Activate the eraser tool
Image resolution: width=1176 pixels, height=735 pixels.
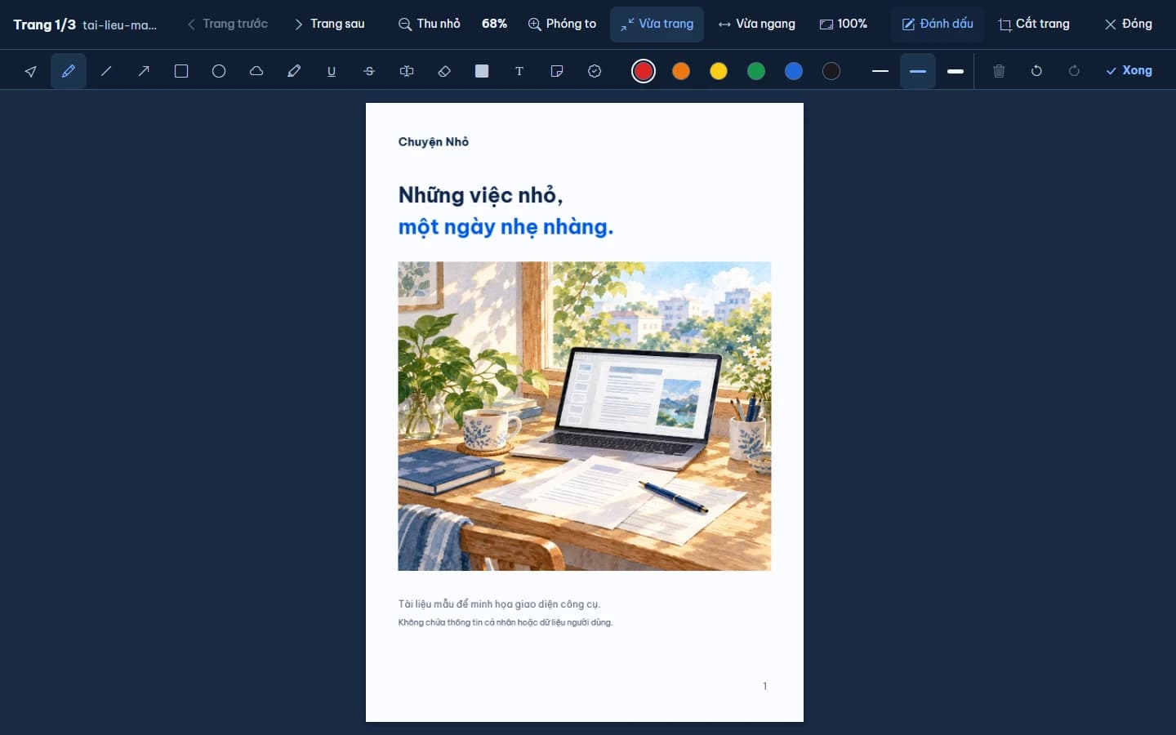[444, 71]
